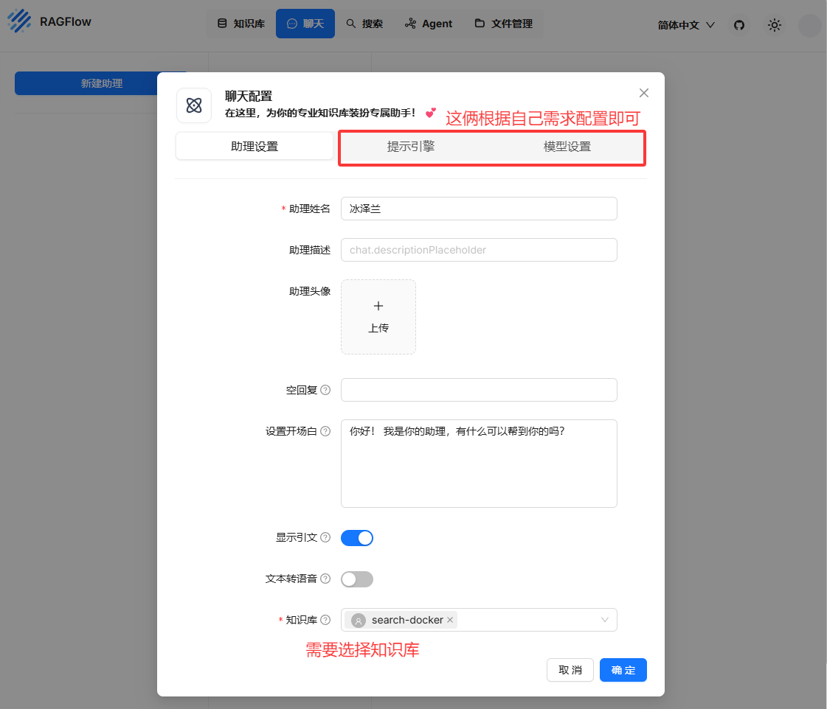This screenshot has height=709, width=827.
Task: Click the help icon beside 空回复
Action: point(325,390)
